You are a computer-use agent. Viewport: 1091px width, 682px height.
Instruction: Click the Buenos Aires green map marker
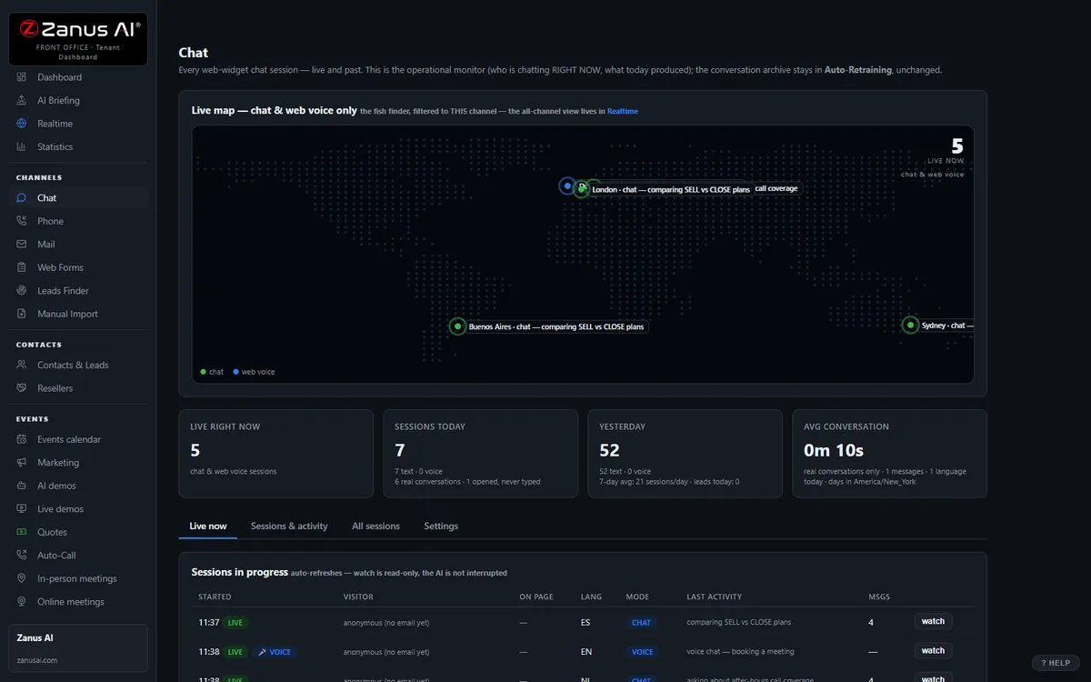pos(458,326)
